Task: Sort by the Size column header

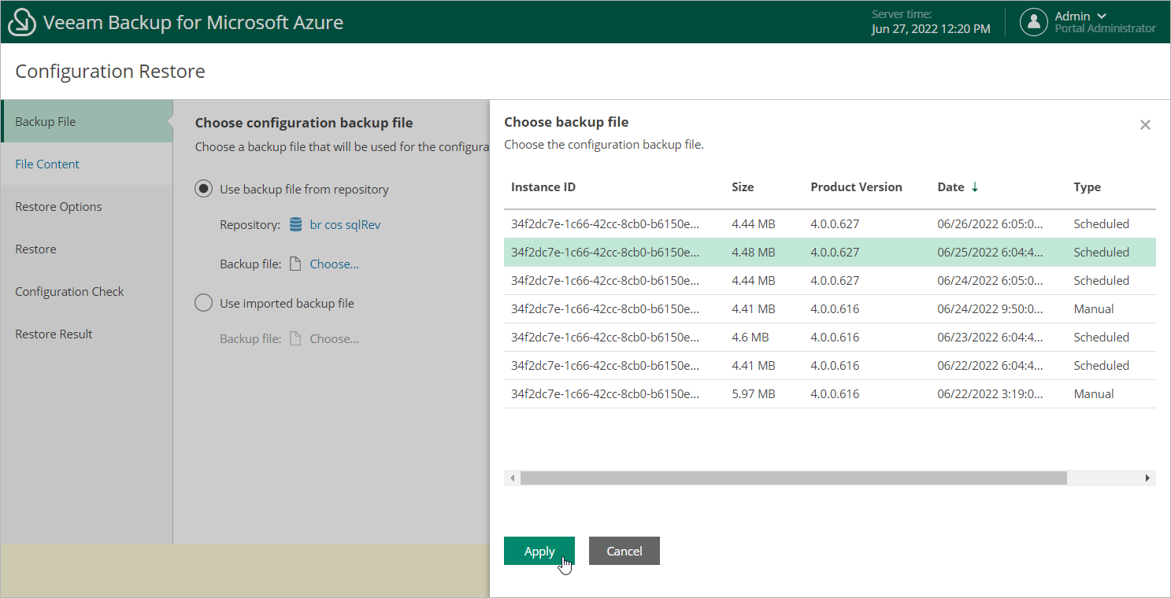Action: [x=743, y=187]
